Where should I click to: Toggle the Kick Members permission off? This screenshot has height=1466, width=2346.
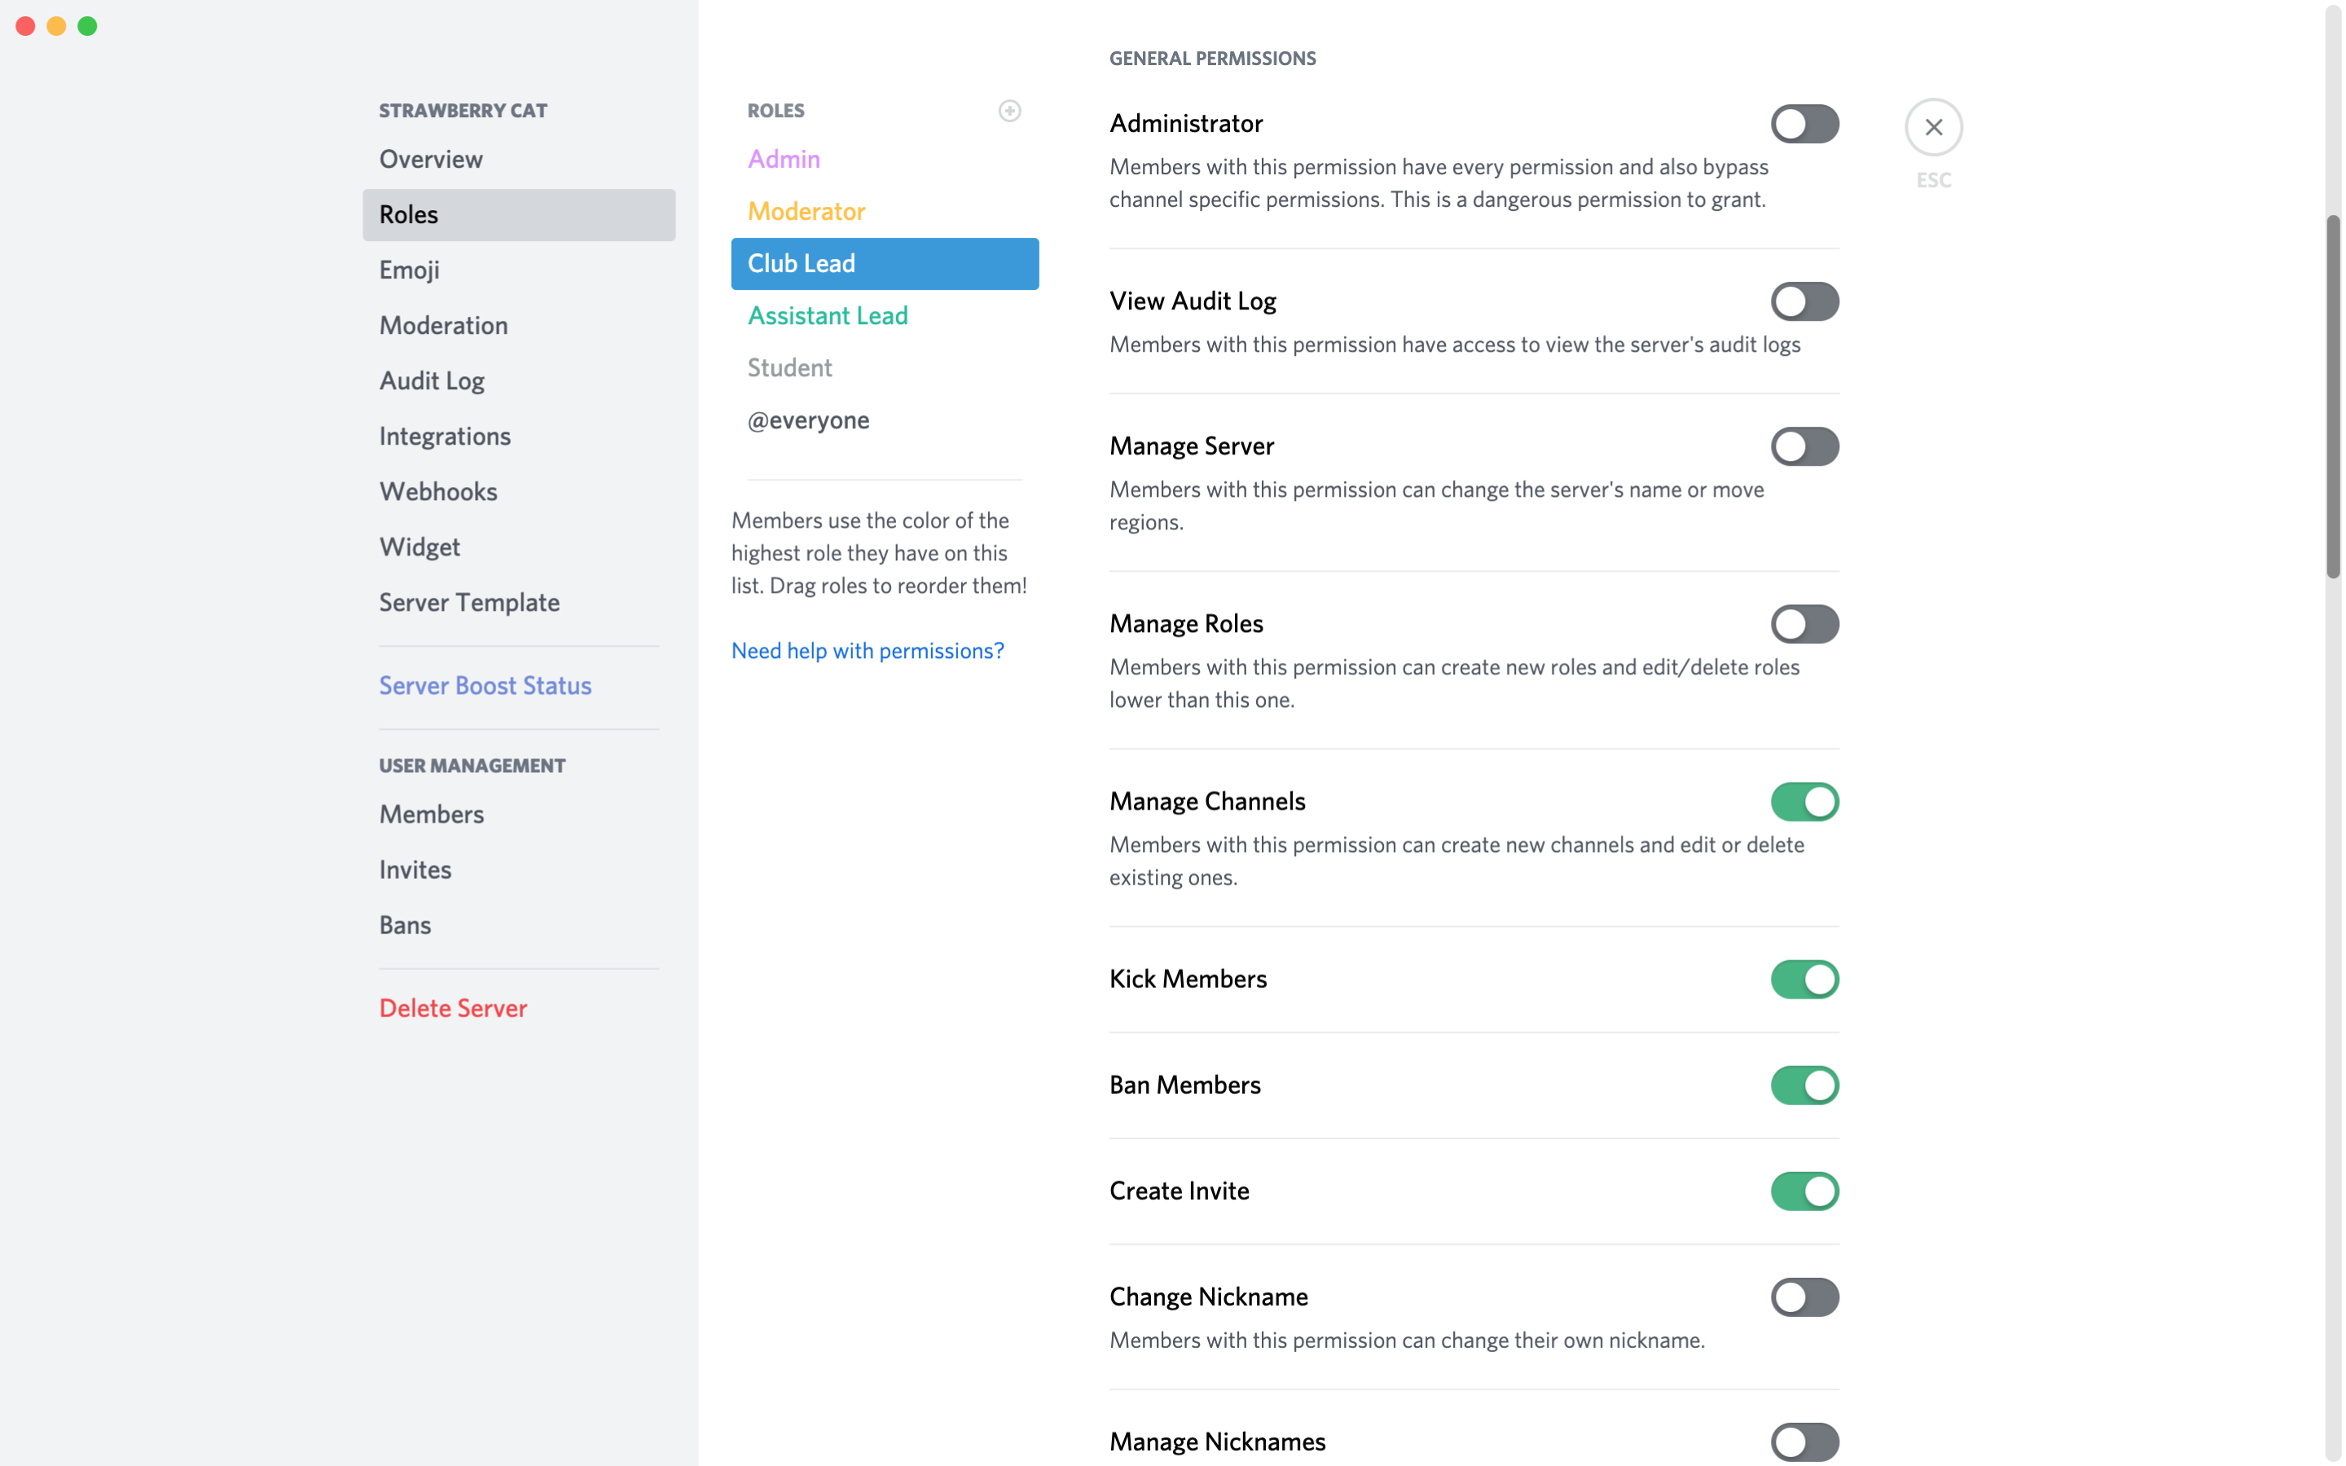tap(1803, 978)
